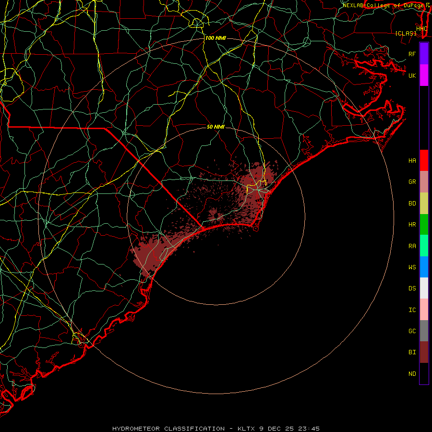Click the 23:45 timestamp

309,429
